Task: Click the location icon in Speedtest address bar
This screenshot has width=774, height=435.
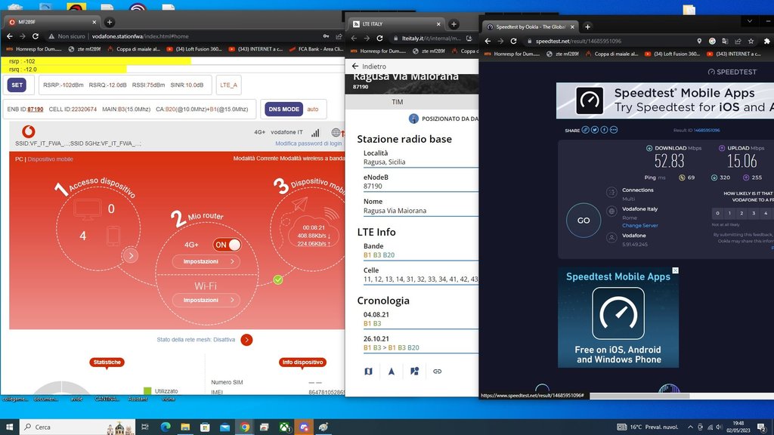Action: (x=699, y=41)
